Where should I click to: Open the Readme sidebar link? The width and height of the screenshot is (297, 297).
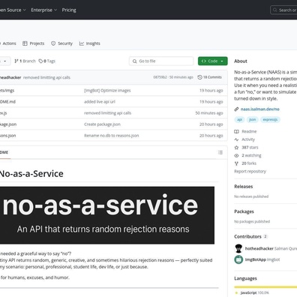coord(249,131)
